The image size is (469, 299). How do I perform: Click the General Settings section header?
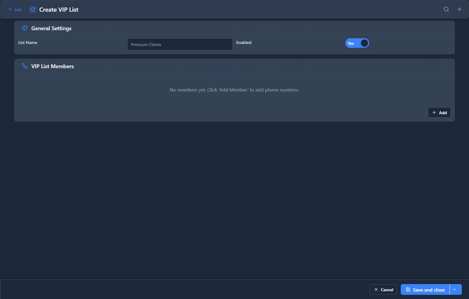click(51, 28)
